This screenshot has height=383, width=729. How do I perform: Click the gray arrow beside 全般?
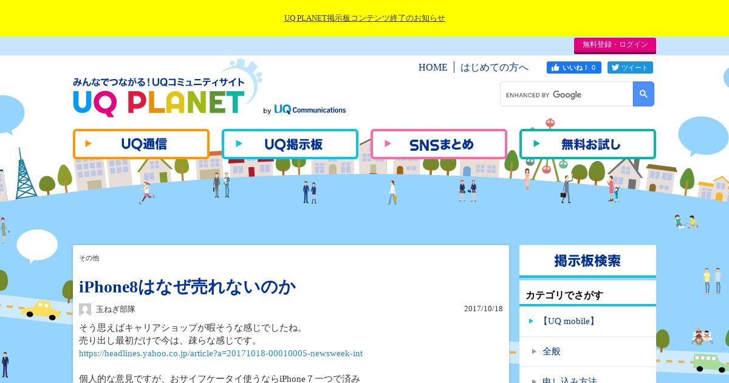(x=534, y=351)
